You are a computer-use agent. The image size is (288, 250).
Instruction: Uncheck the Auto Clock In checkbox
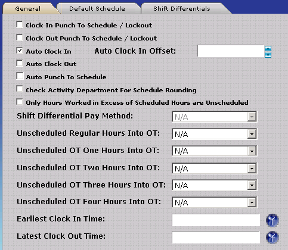tap(20, 51)
